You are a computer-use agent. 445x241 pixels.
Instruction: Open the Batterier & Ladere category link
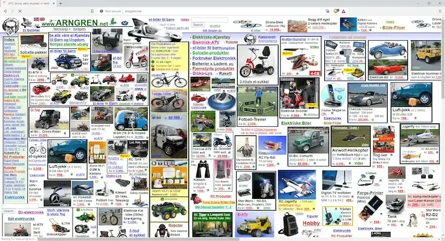[213, 63]
